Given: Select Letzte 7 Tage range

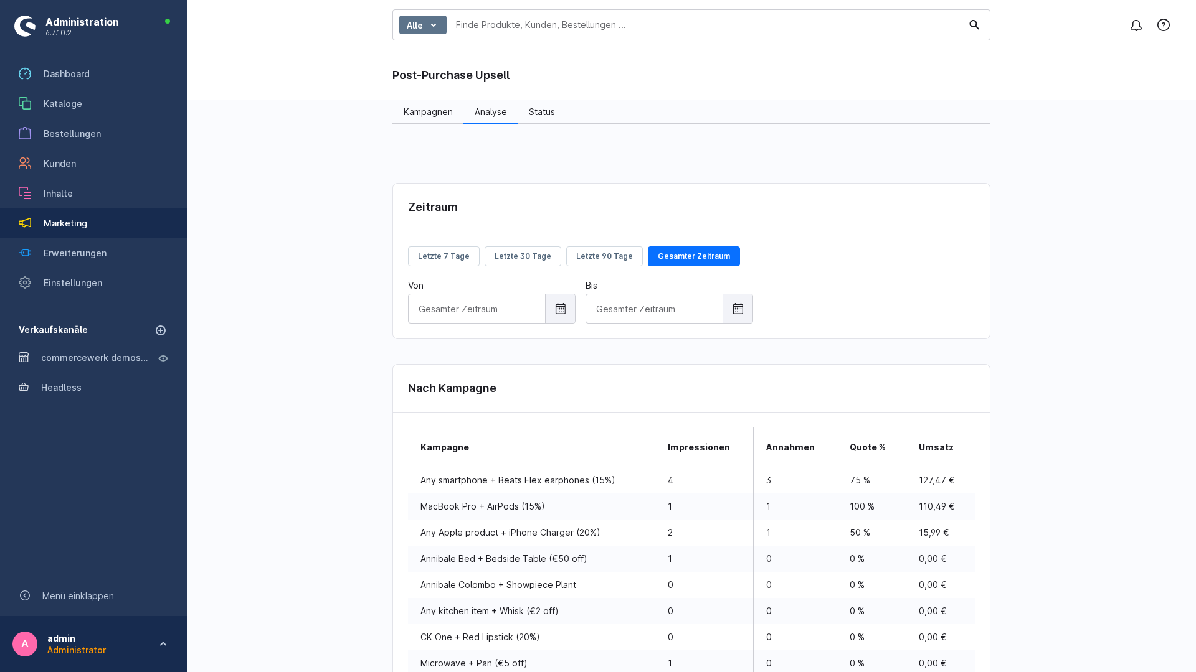Looking at the screenshot, I should pos(444,256).
